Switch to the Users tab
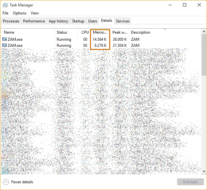This screenshot has width=207, height=190. coord(92,21)
